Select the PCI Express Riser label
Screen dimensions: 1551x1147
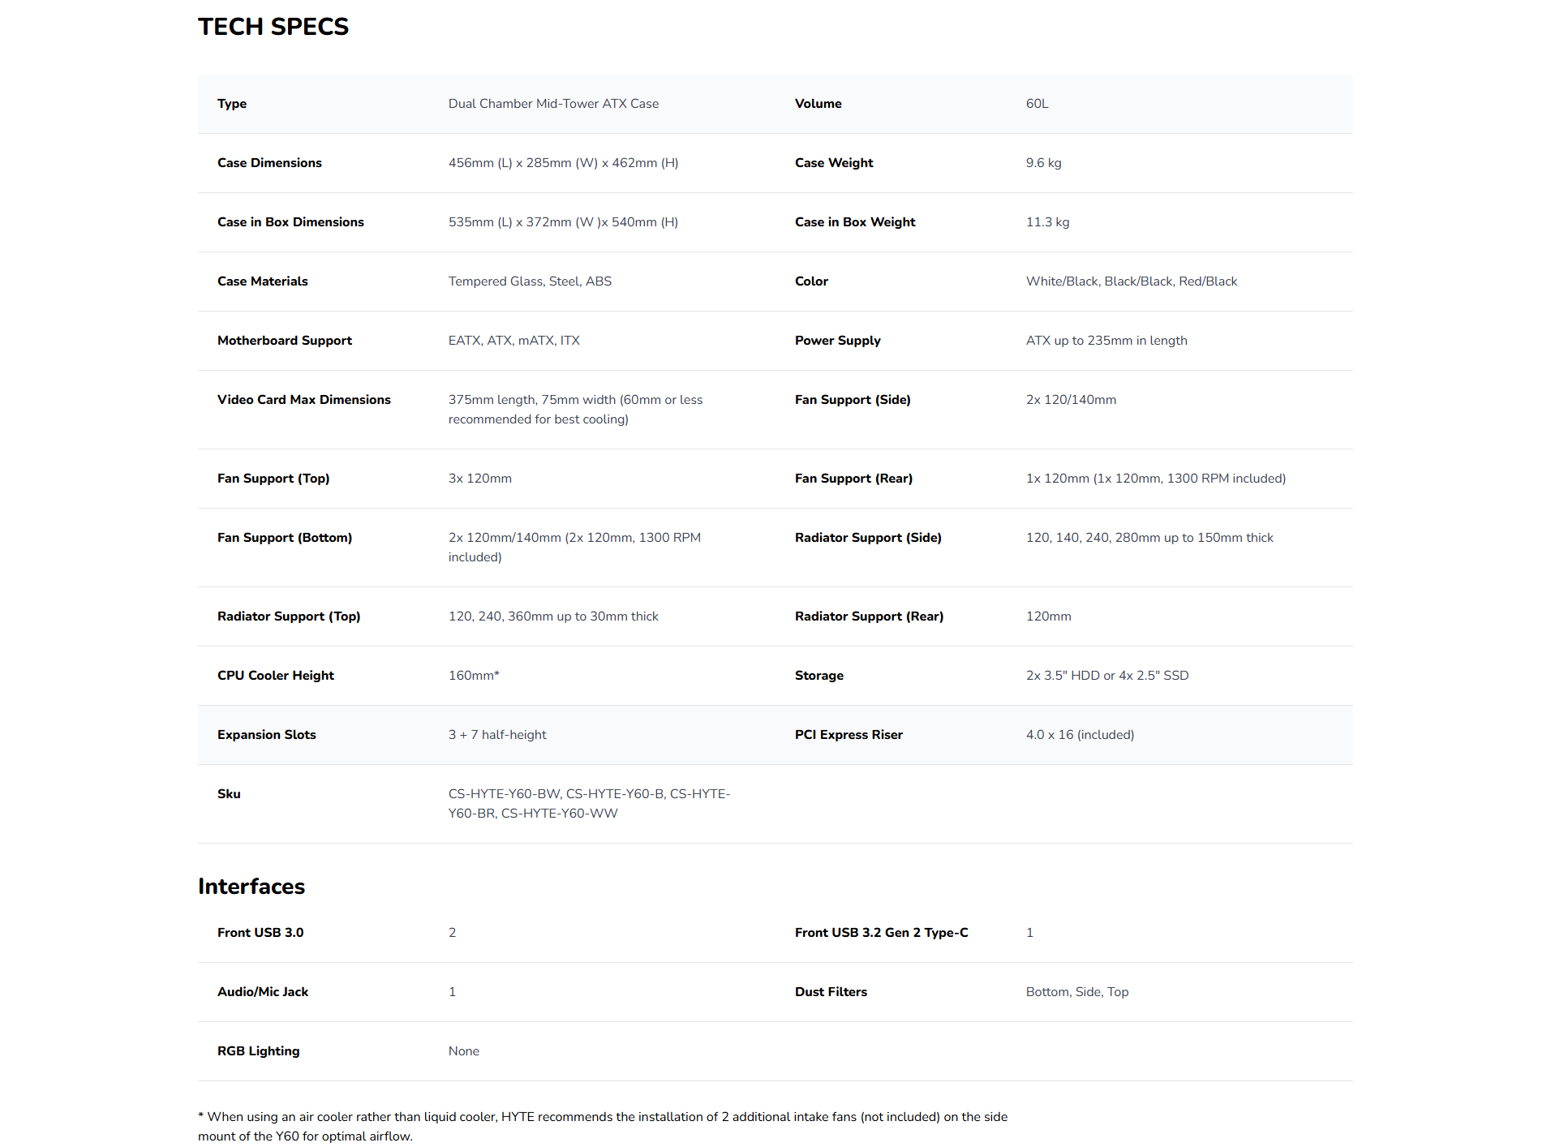(x=849, y=735)
